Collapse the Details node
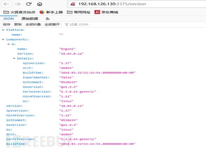The height and width of the screenshot is (150, 206). tap(14, 59)
